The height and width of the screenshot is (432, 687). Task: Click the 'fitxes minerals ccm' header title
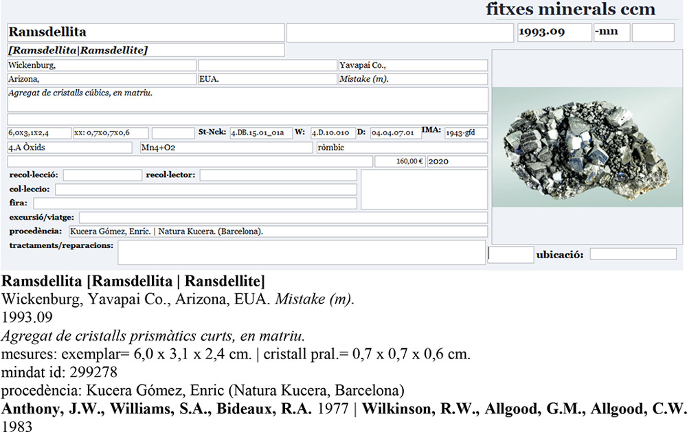click(x=570, y=9)
